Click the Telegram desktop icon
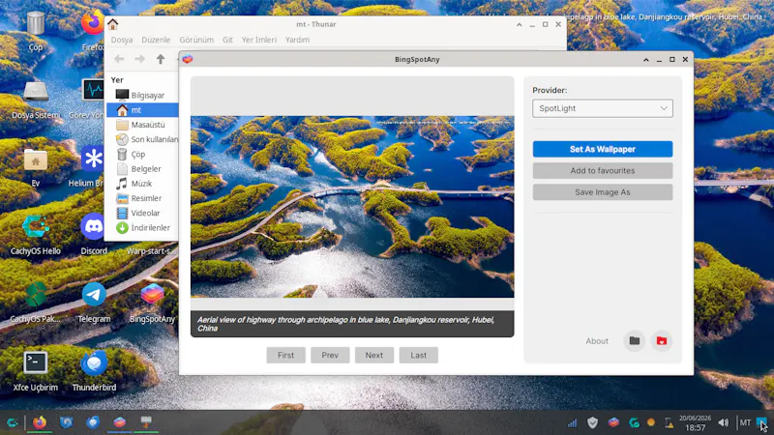Screen dimensions: 774x435 click(x=94, y=295)
